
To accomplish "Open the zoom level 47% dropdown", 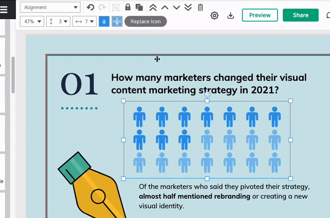I will [32, 21].
